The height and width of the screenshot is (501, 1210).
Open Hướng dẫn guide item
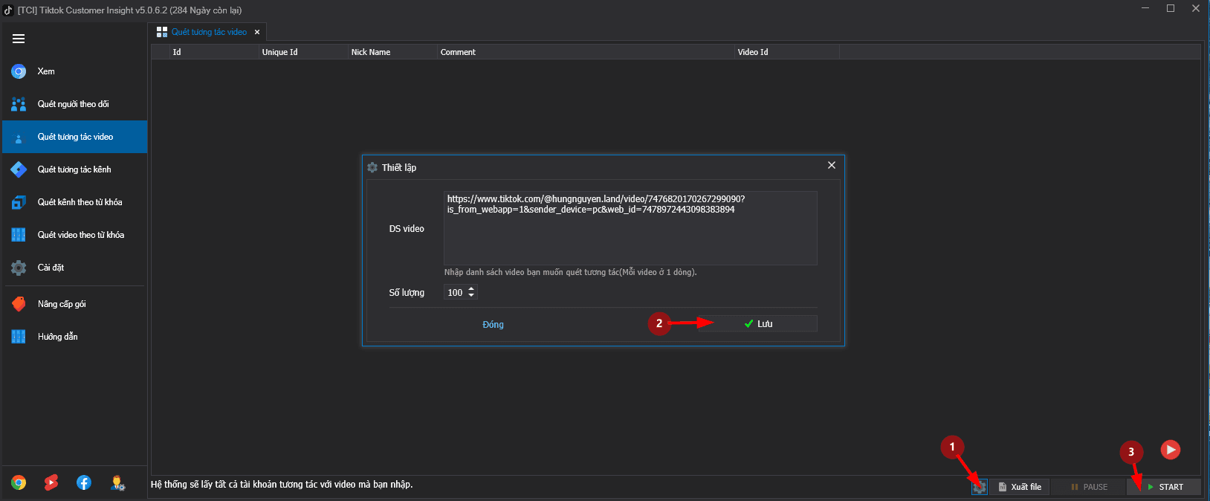[75, 337]
